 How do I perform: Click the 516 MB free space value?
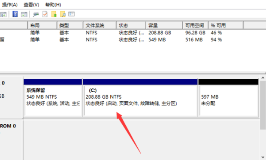194,40
